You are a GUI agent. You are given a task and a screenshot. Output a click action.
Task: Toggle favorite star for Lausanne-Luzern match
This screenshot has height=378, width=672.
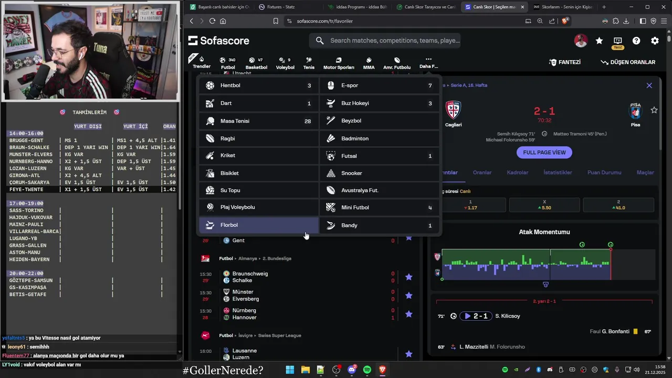(409, 354)
